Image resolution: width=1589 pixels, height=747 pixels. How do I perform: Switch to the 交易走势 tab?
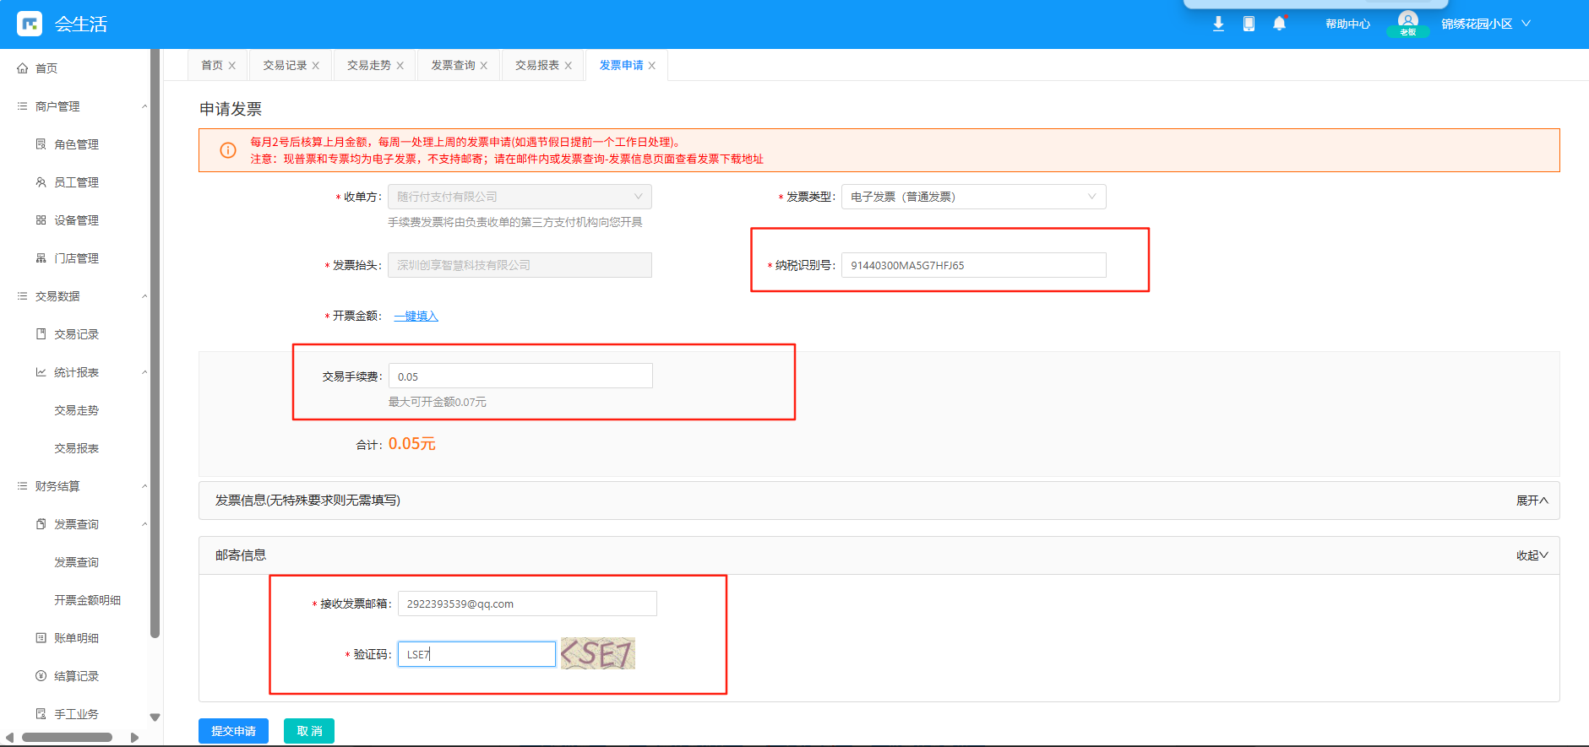[x=369, y=65]
